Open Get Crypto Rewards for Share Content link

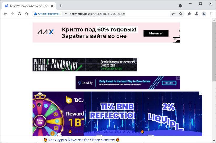coord(82,140)
